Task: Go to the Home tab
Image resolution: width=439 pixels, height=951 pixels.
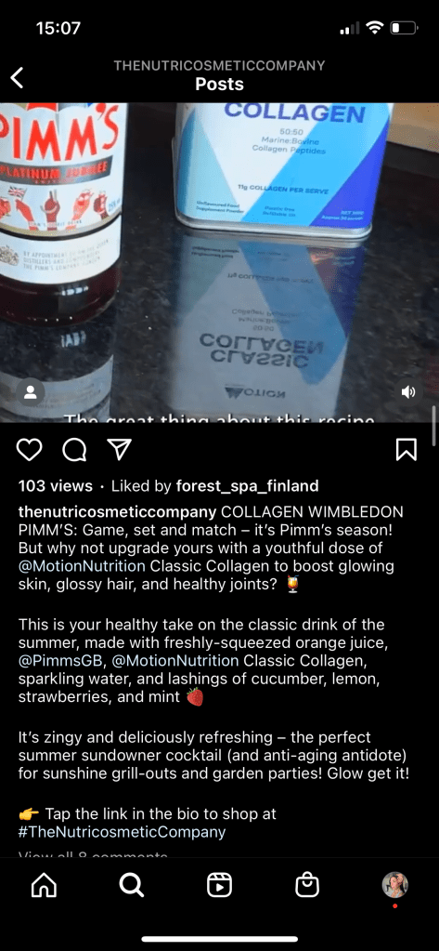Action: [x=43, y=886]
